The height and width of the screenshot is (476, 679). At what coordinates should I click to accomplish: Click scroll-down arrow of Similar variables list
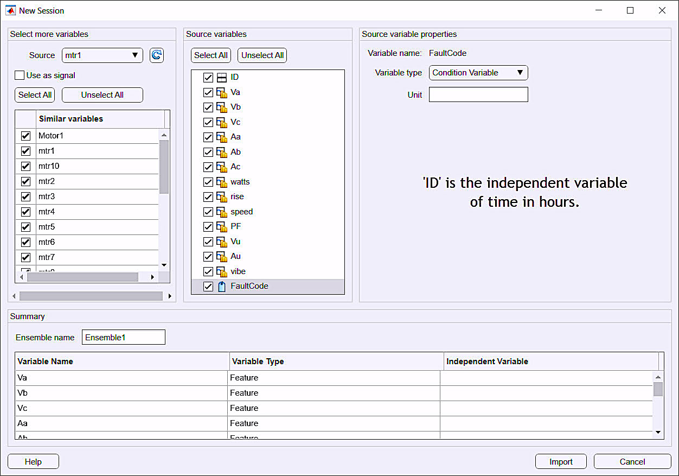pos(164,264)
